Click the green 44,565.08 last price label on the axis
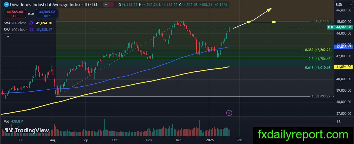This screenshot has width=354, height=144. tap(344, 27)
